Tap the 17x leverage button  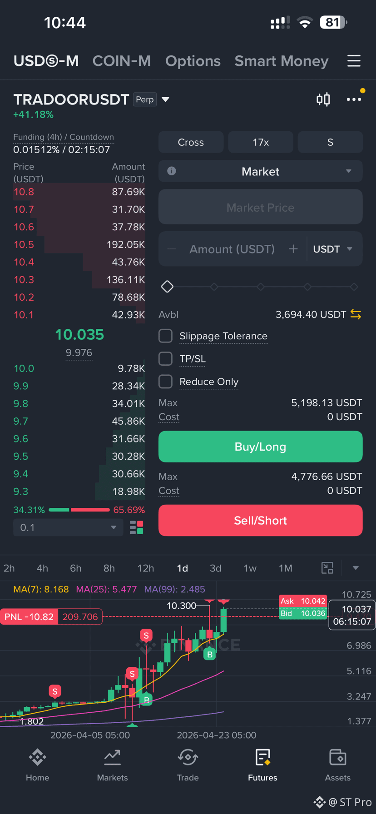[261, 142]
